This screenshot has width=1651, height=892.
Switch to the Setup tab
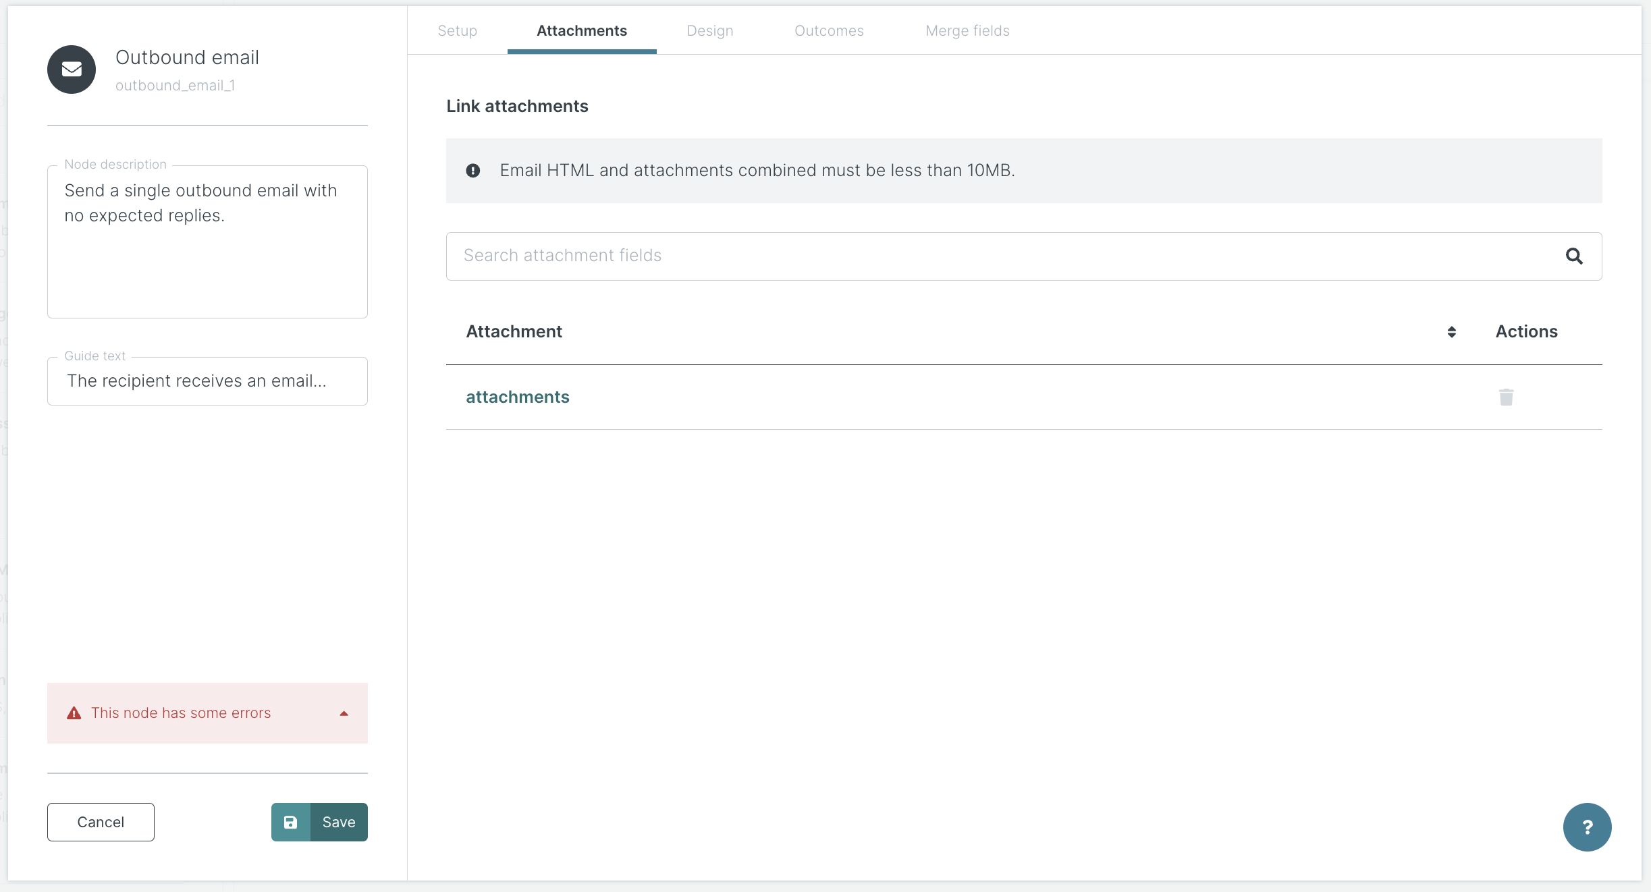[x=457, y=30]
